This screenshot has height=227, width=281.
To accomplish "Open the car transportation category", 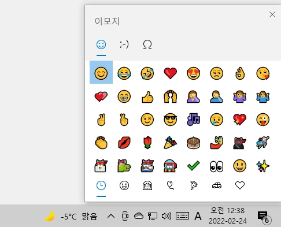I will pos(217,185).
